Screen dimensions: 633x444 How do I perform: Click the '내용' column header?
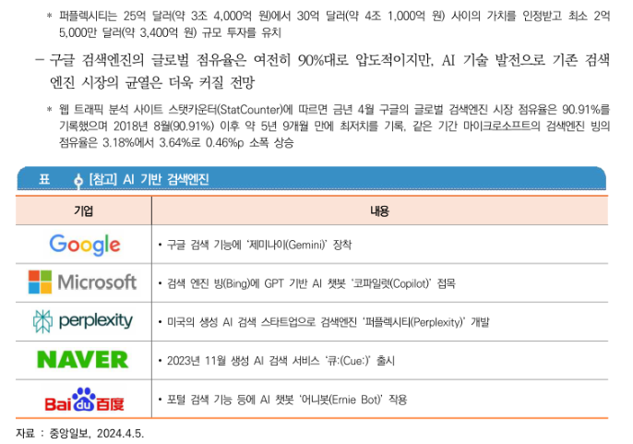tap(380, 210)
